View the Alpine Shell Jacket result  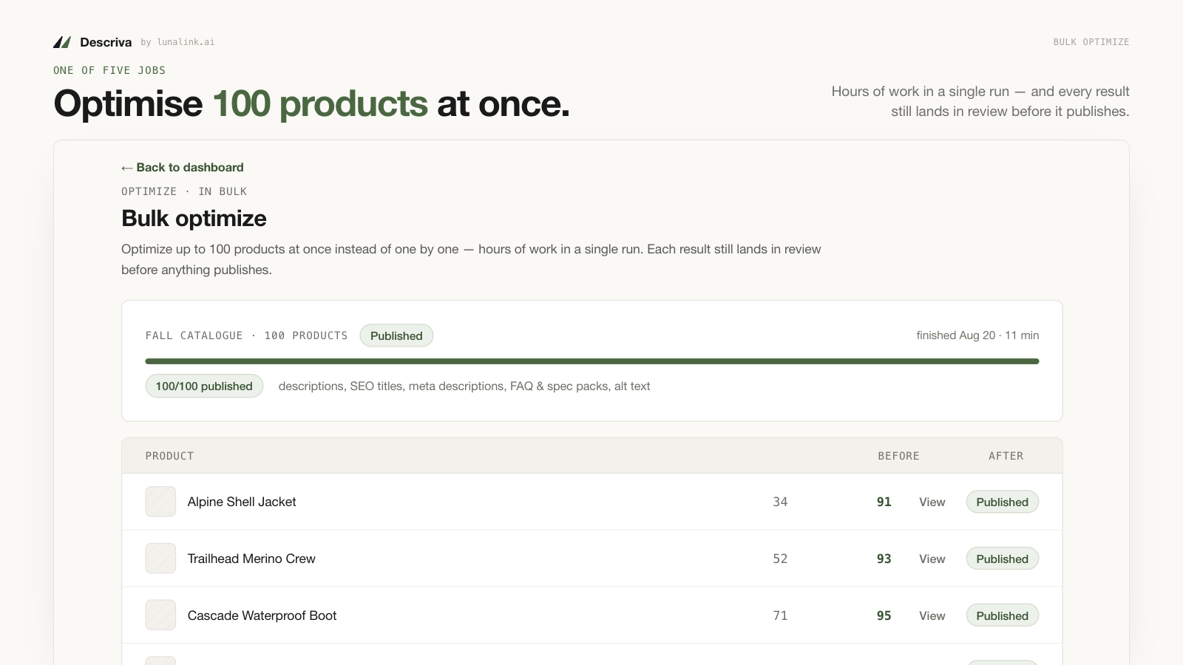coord(932,502)
